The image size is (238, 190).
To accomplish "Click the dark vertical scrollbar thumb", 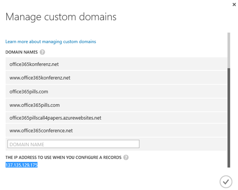I will (228, 119).
